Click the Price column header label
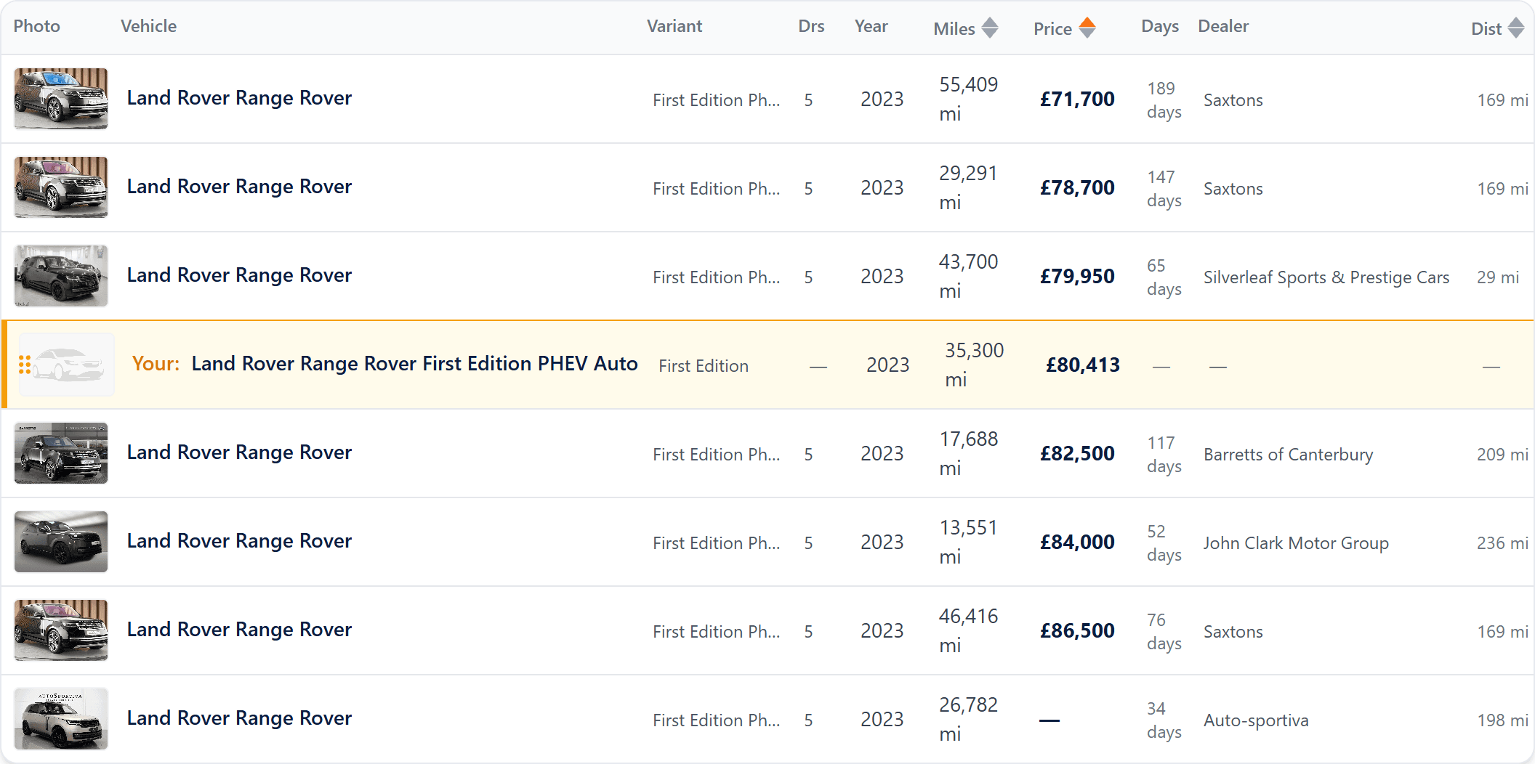This screenshot has height=764, width=1535. (x=1052, y=29)
